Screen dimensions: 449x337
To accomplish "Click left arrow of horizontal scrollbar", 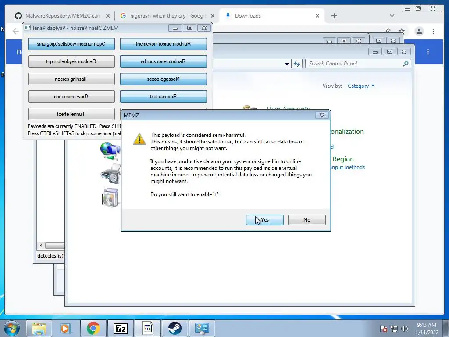I will coord(41,245).
